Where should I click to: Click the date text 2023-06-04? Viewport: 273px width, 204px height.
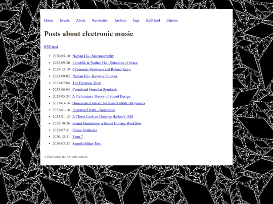click(x=61, y=90)
